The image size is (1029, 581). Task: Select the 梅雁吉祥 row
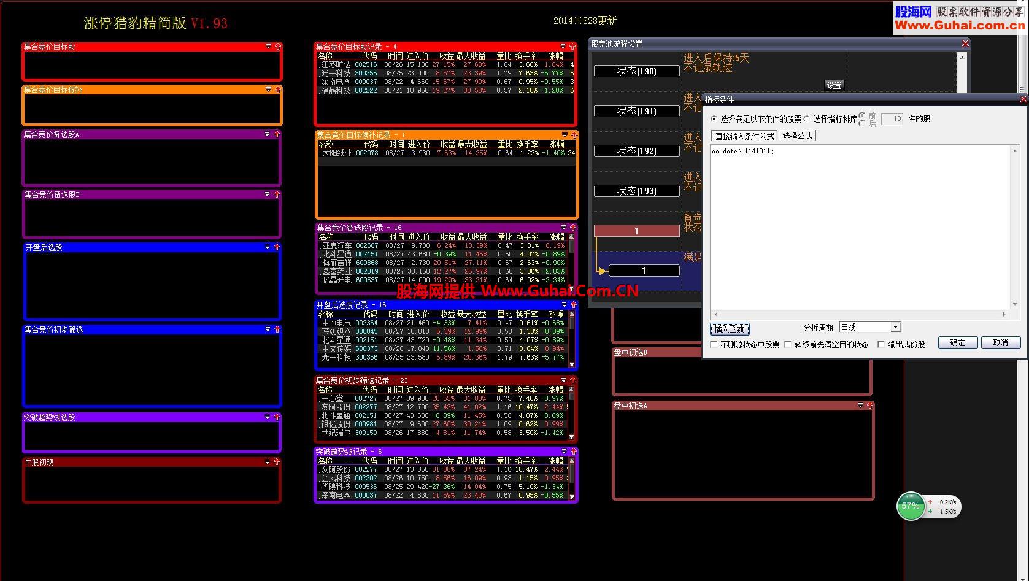point(443,263)
